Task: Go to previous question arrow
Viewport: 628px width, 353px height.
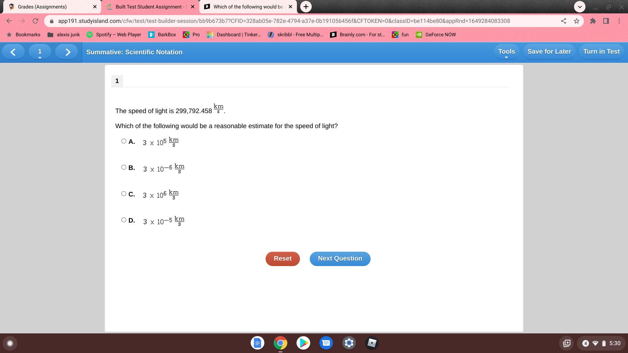Action: point(13,52)
